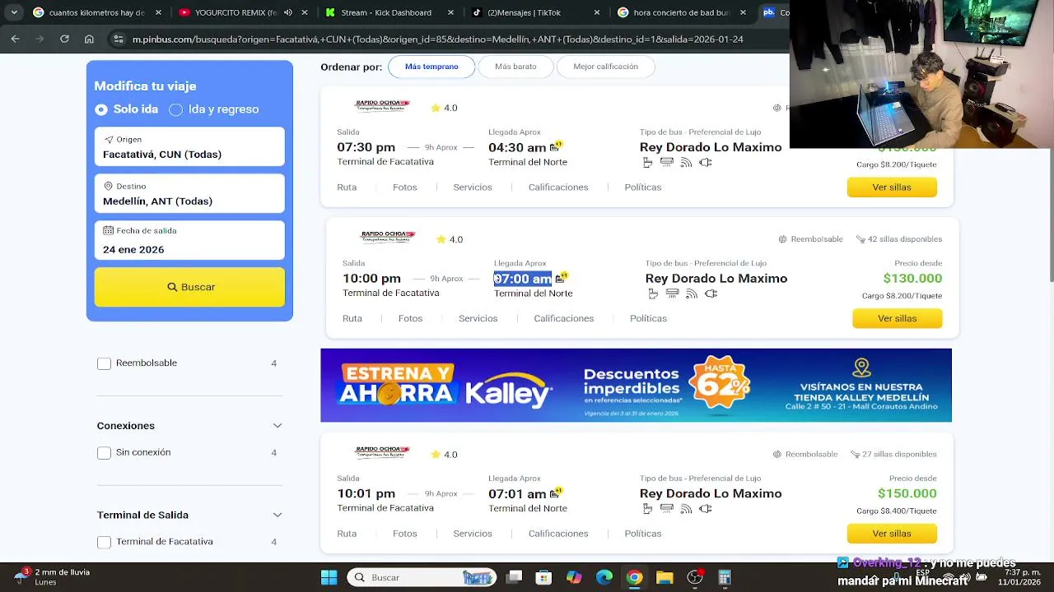Open the Servicios tab on the 07:30 pm trip
1054x592 pixels.
pos(473,187)
